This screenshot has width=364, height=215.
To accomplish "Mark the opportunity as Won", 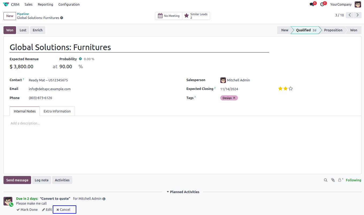I will (10, 30).
